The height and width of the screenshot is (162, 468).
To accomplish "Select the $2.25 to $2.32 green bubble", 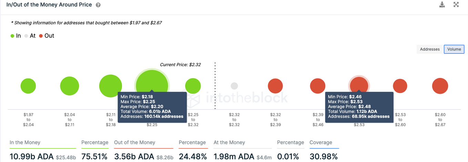I will (x=193, y=86).
